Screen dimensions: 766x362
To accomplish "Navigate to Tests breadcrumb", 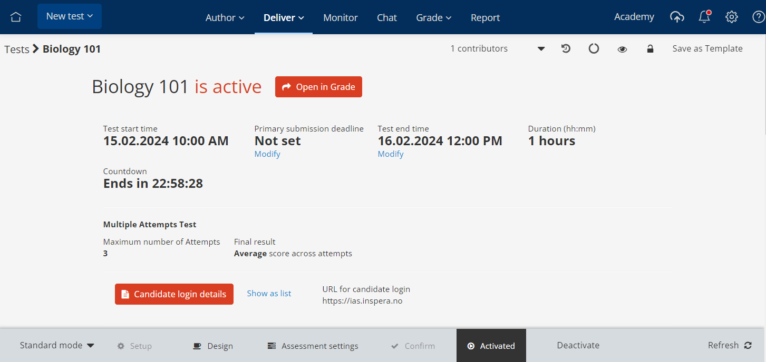I will click(x=17, y=49).
